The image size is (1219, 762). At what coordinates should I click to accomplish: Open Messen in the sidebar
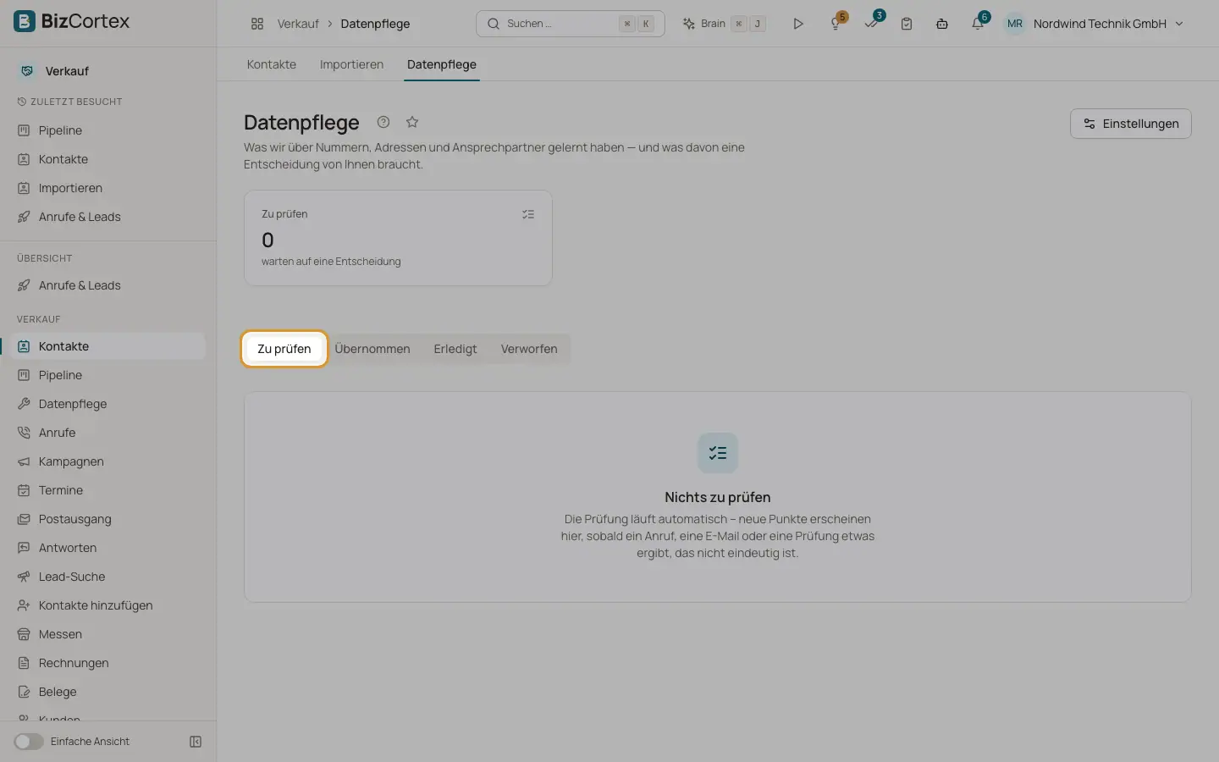click(108, 634)
